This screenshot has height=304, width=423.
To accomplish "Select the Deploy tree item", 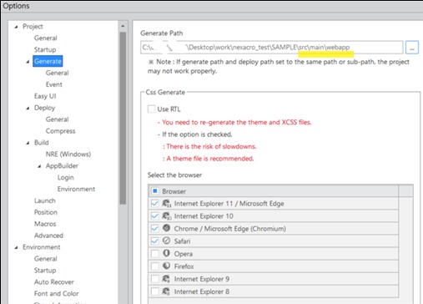I will pyautogui.click(x=44, y=108).
